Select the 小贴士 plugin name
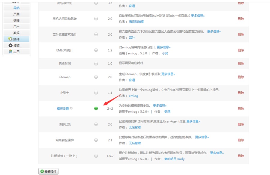Image resolution: width=270 pixels, height=175 pixels. pyautogui.click(x=64, y=93)
